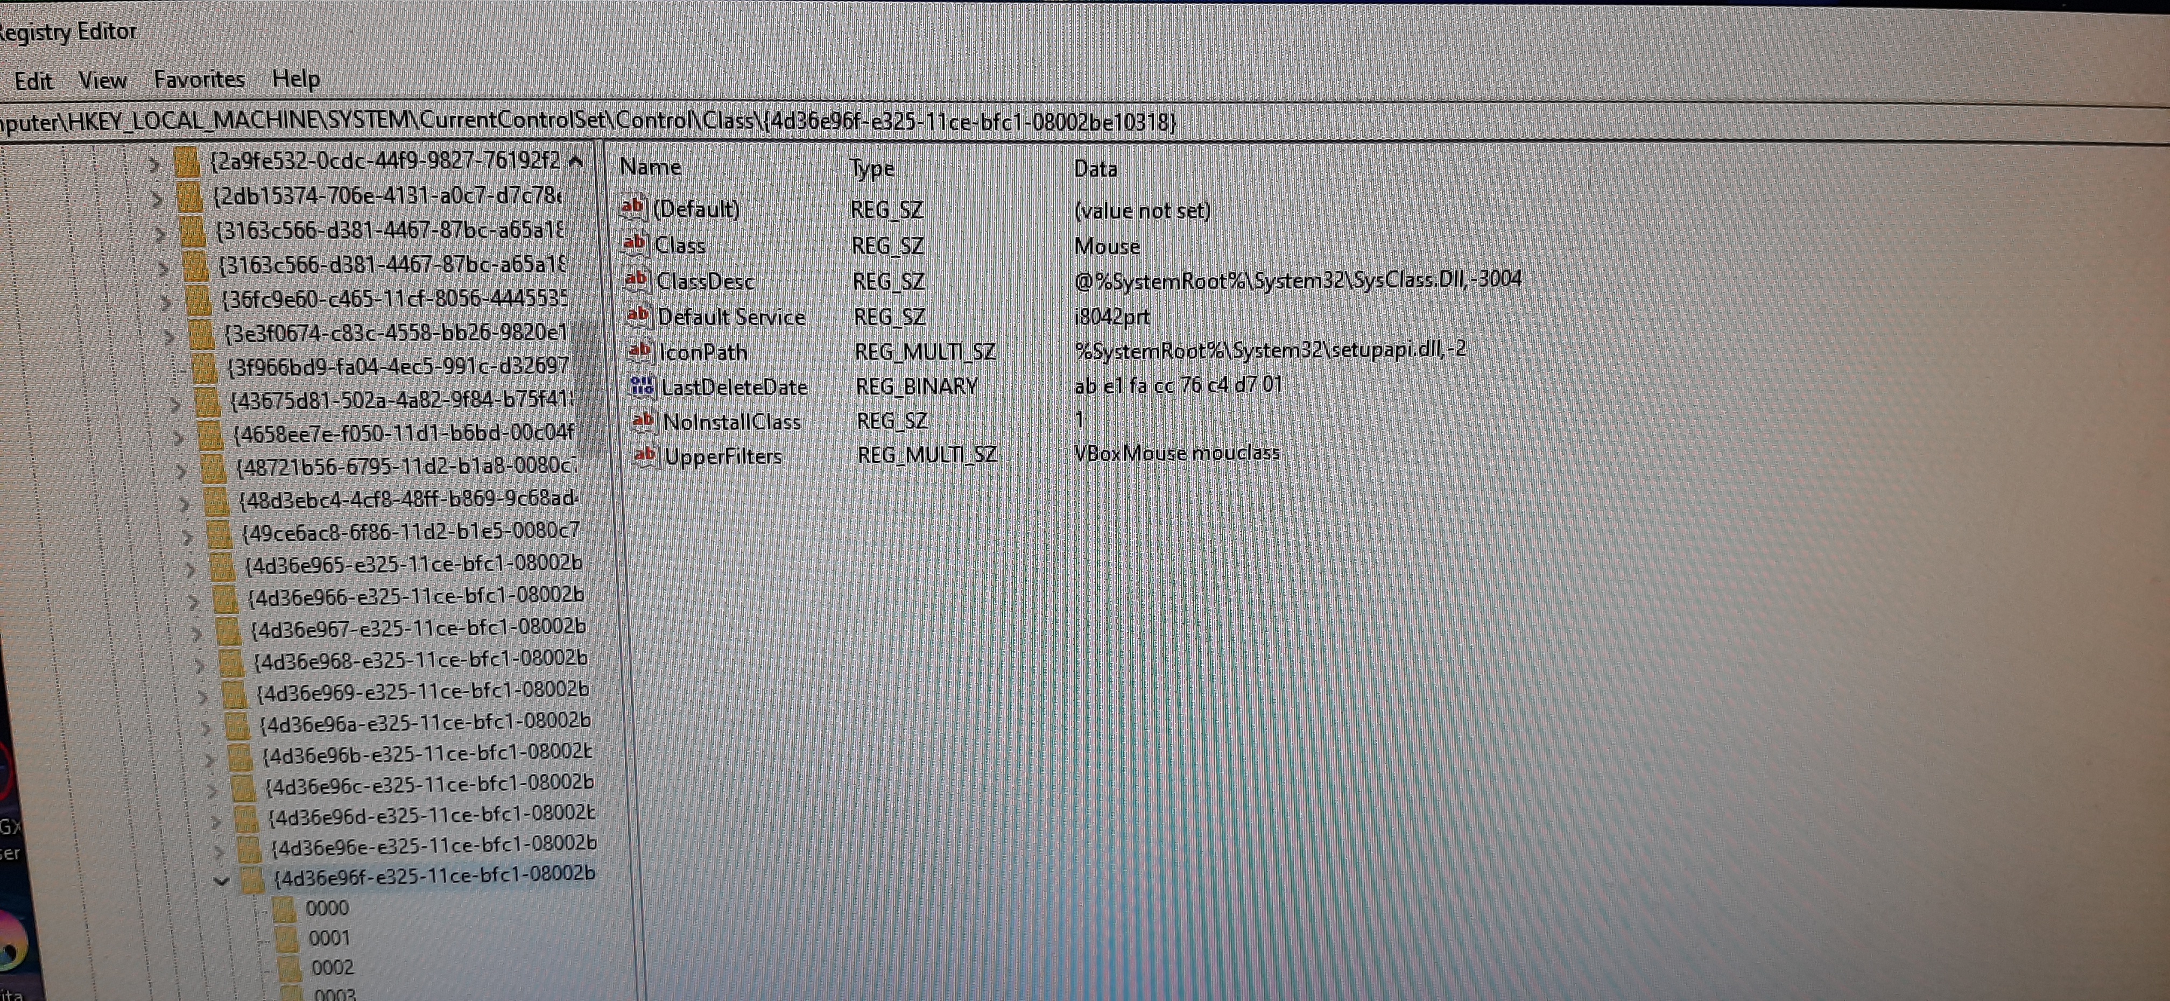Expand the {48d3ebc4-4cf8-48ff key

tap(184, 504)
